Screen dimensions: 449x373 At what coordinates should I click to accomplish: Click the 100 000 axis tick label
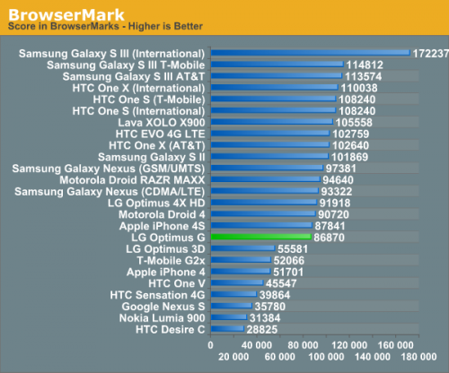tap(326, 357)
